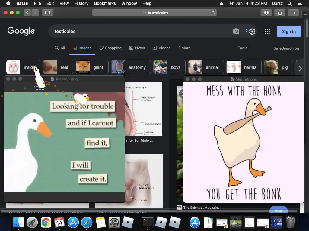This screenshot has height=231, width=309.
Task: Open Notification Center list icon
Action: pyautogui.click(x=299, y=3)
